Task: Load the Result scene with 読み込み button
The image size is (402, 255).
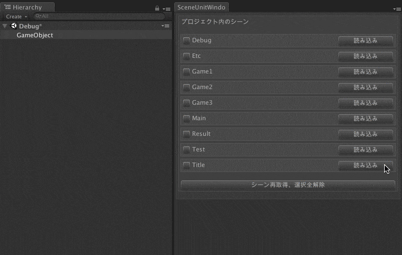Action: tap(366, 134)
